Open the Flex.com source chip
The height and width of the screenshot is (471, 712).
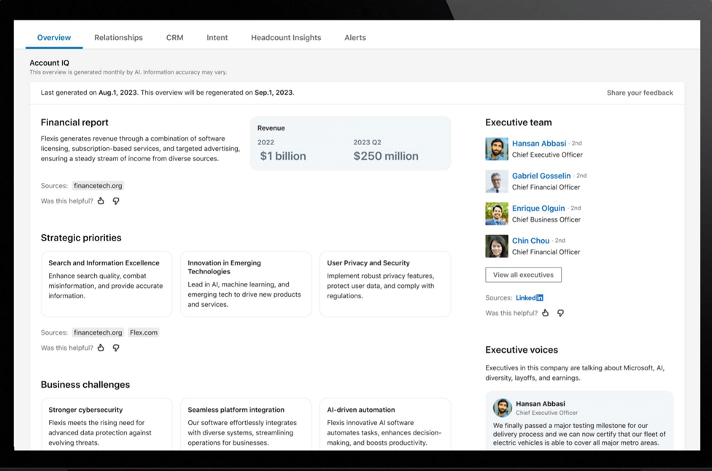[x=144, y=333]
